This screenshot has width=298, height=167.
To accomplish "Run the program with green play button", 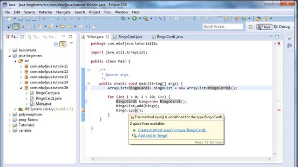I will (135, 19).
